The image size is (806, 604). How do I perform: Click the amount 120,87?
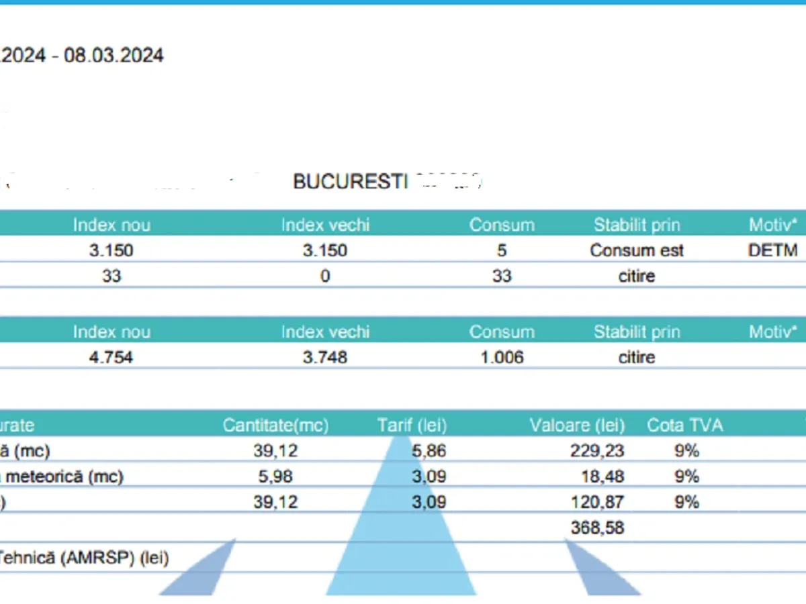(597, 502)
